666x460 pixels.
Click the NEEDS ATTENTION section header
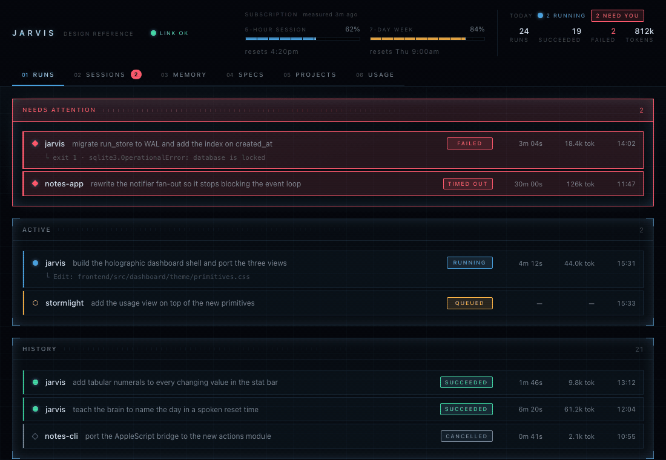[x=333, y=110]
